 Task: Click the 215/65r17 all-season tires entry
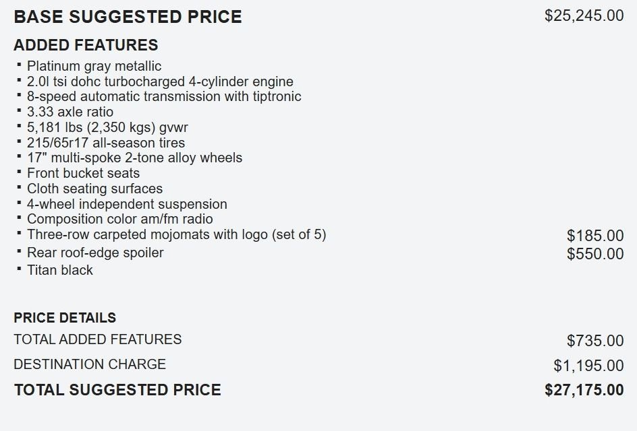106,143
